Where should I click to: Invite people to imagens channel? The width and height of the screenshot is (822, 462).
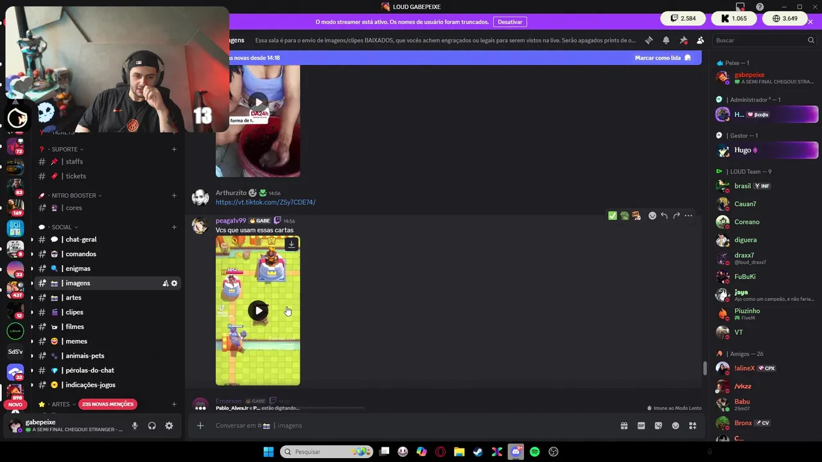point(165,284)
